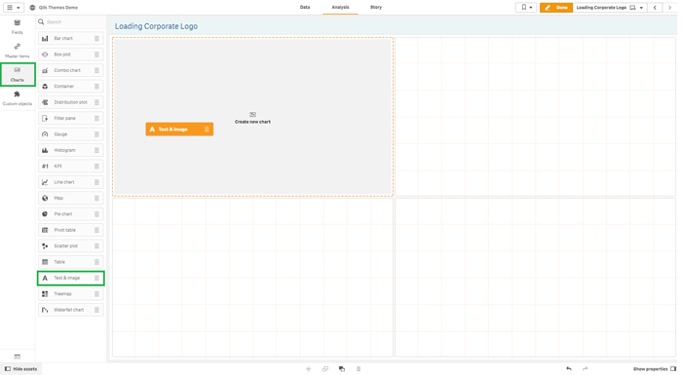The width and height of the screenshot is (682, 375).
Task: Click the Qlik Themes Demo app name
Action: coord(57,8)
